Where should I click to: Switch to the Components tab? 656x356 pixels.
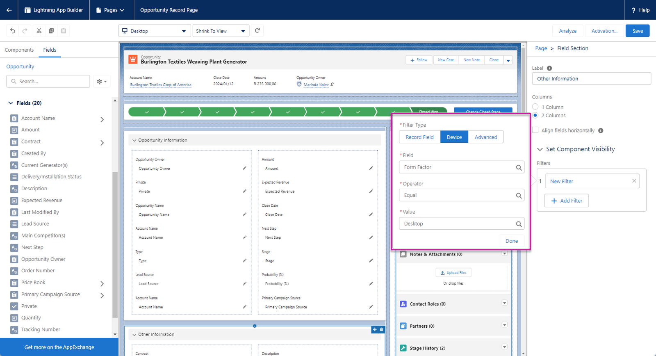19,50
